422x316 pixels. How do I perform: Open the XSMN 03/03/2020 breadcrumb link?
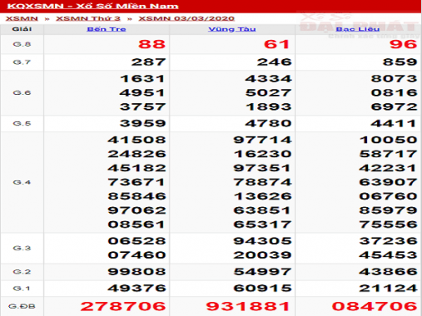pos(186,18)
